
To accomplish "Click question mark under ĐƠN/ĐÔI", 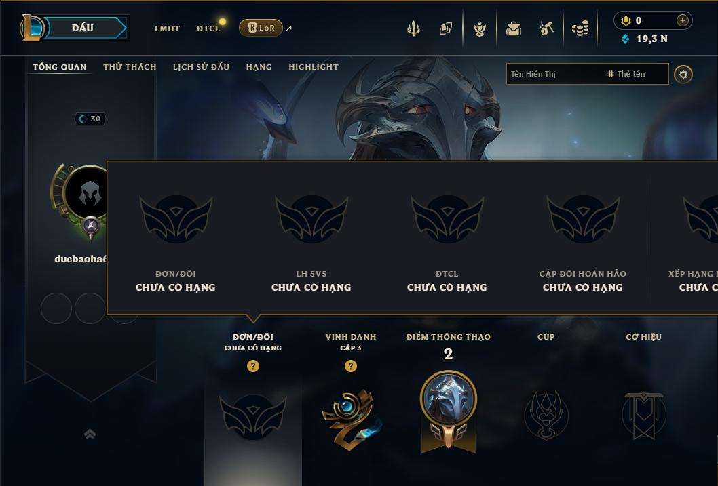I will tap(252, 366).
